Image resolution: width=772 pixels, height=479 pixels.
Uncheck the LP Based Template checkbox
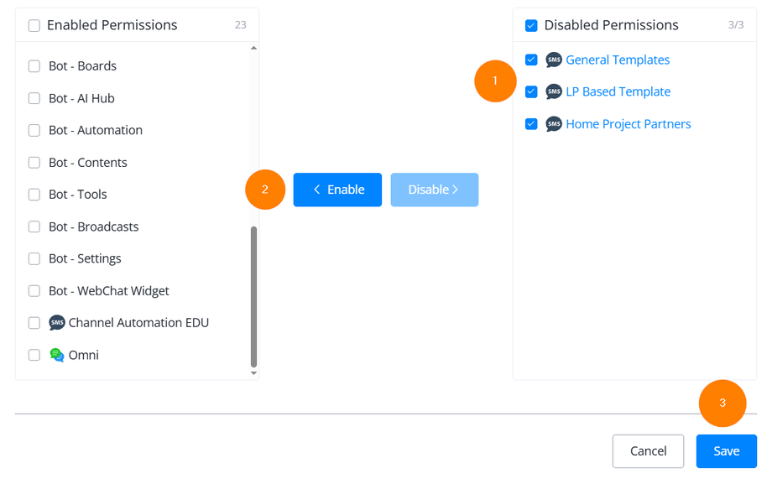(x=531, y=92)
